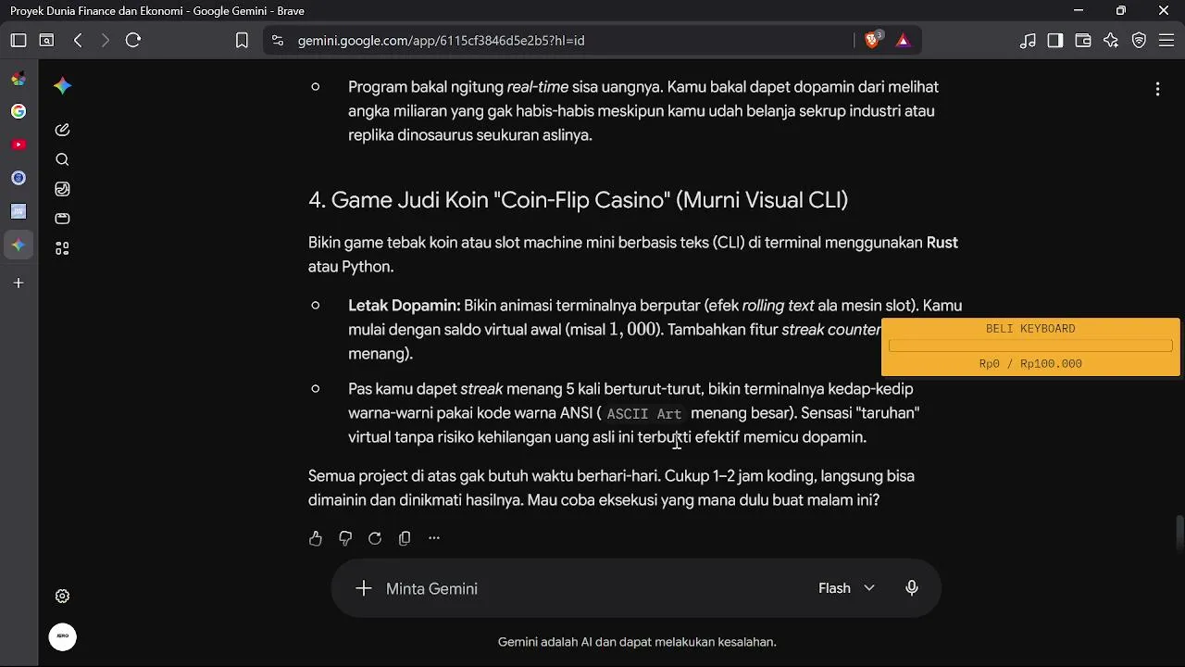Click the Brave Rewards triangle icon
The height and width of the screenshot is (667, 1185).
click(903, 40)
